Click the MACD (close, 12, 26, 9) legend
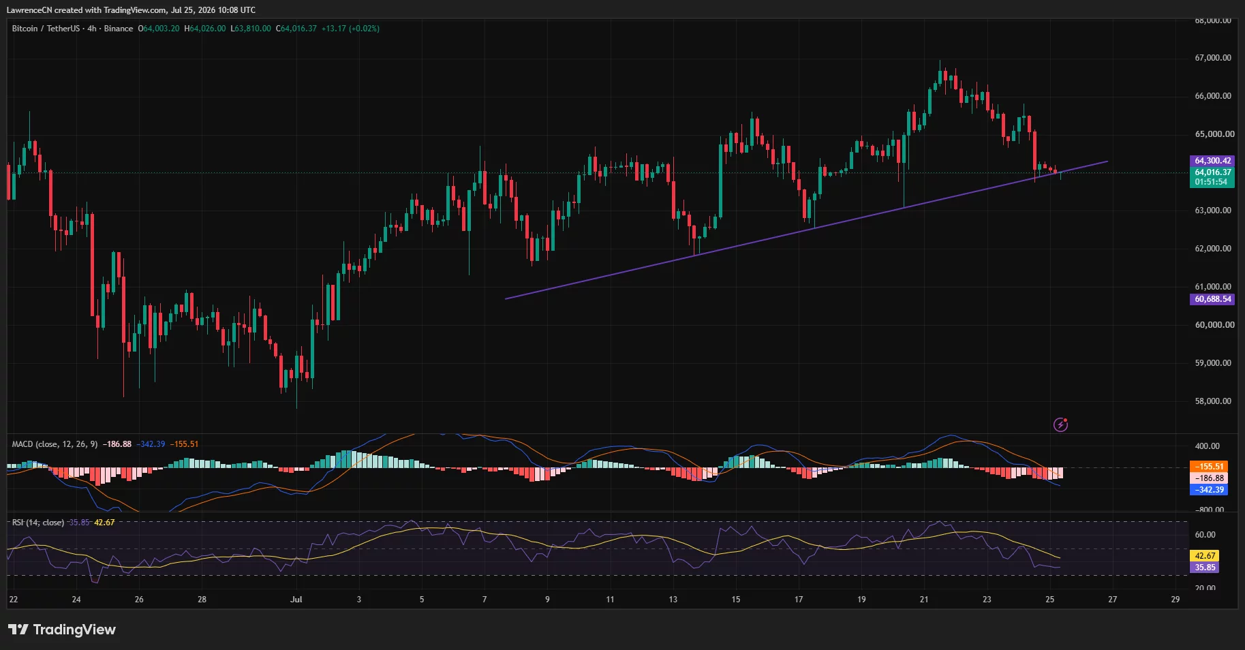 click(x=55, y=444)
